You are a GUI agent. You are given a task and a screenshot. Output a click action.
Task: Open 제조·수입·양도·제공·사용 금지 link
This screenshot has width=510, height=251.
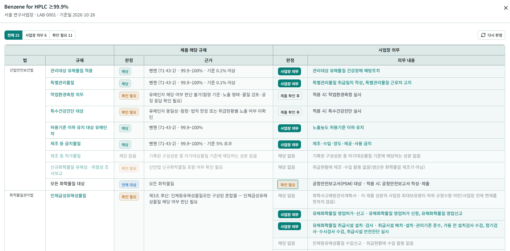coord(342,143)
